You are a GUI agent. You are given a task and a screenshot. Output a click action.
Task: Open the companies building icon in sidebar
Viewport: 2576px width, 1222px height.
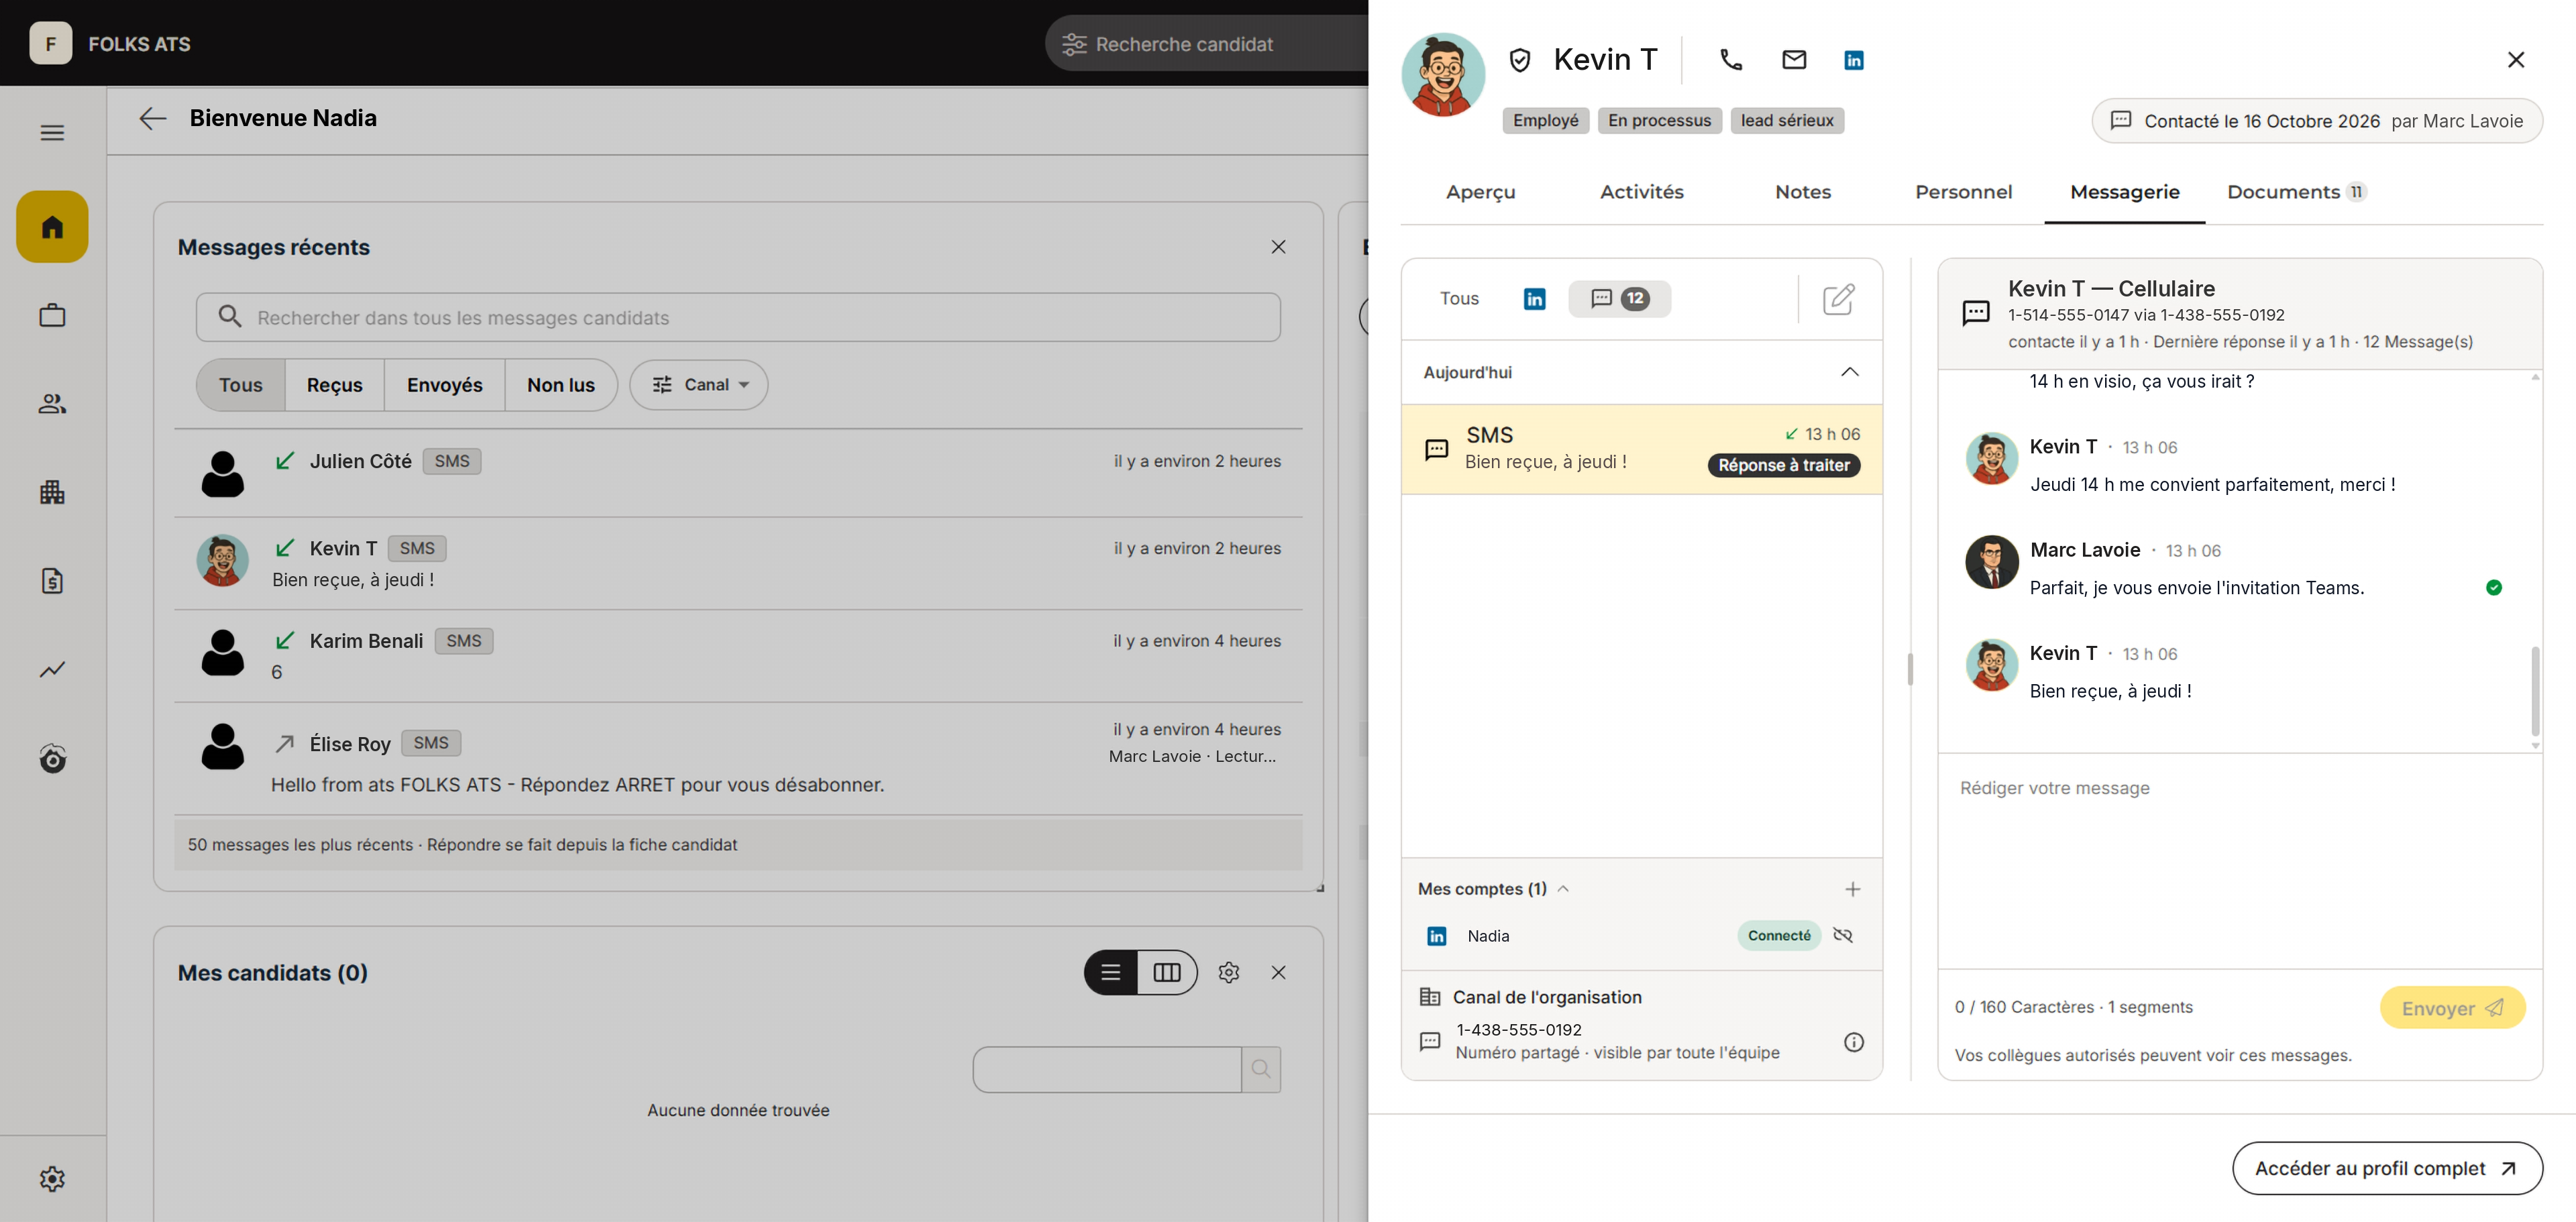coord(52,492)
